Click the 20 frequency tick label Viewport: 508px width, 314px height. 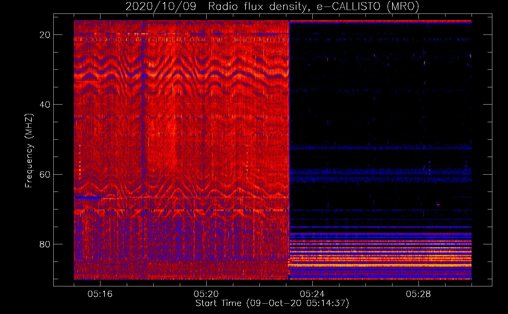pyautogui.click(x=45, y=35)
